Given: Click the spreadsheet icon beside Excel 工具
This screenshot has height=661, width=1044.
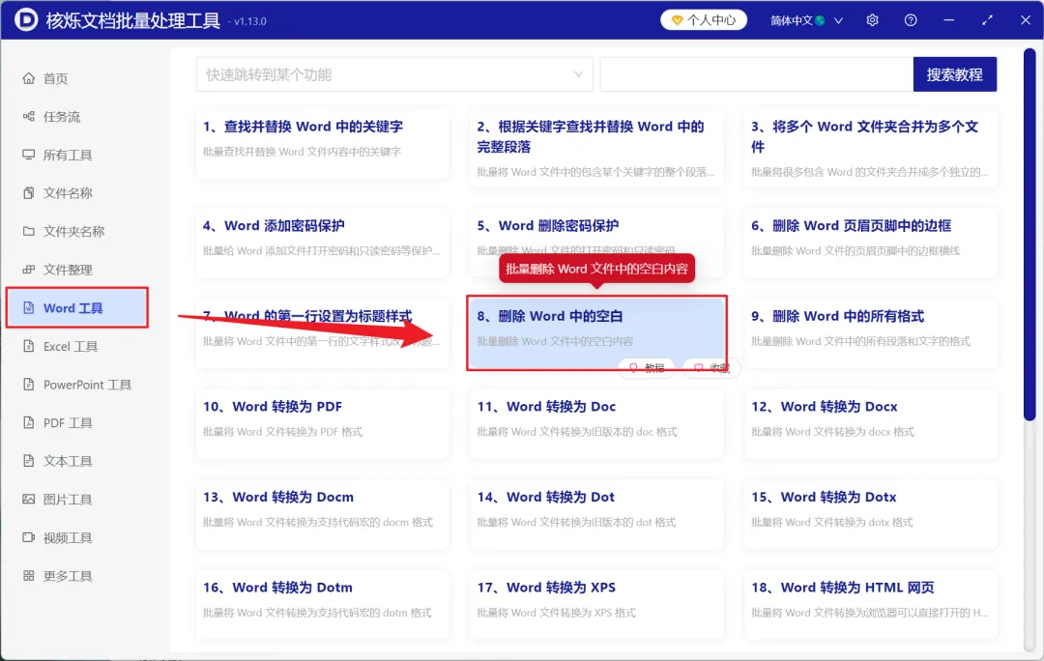Looking at the screenshot, I should (x=29, y=346).
